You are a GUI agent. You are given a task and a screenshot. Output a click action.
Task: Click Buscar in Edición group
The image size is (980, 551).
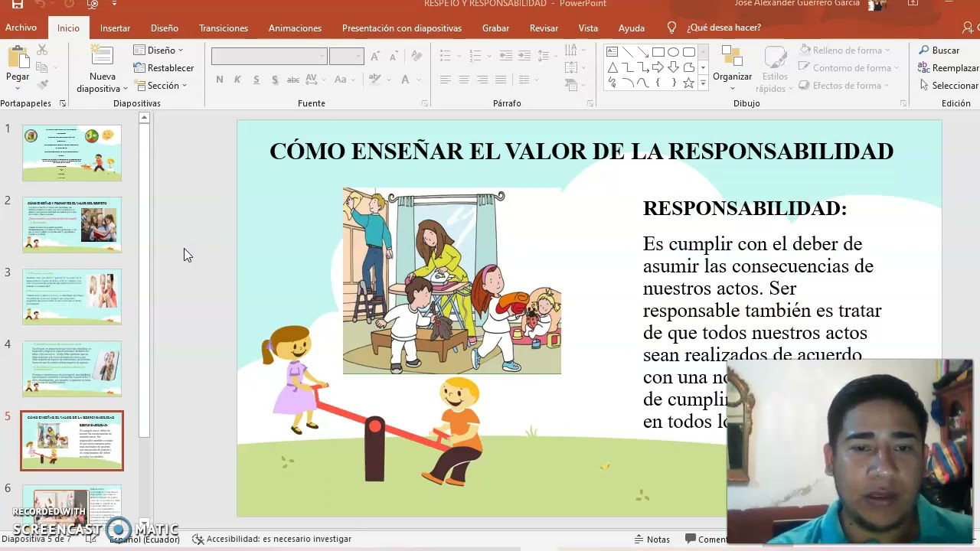(x=939, y=50)
